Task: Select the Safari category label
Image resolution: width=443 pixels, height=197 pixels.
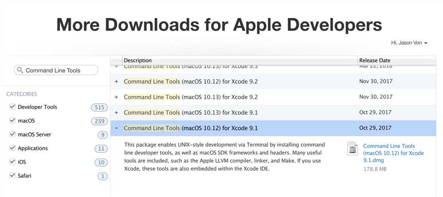Action: coord(24,176)
